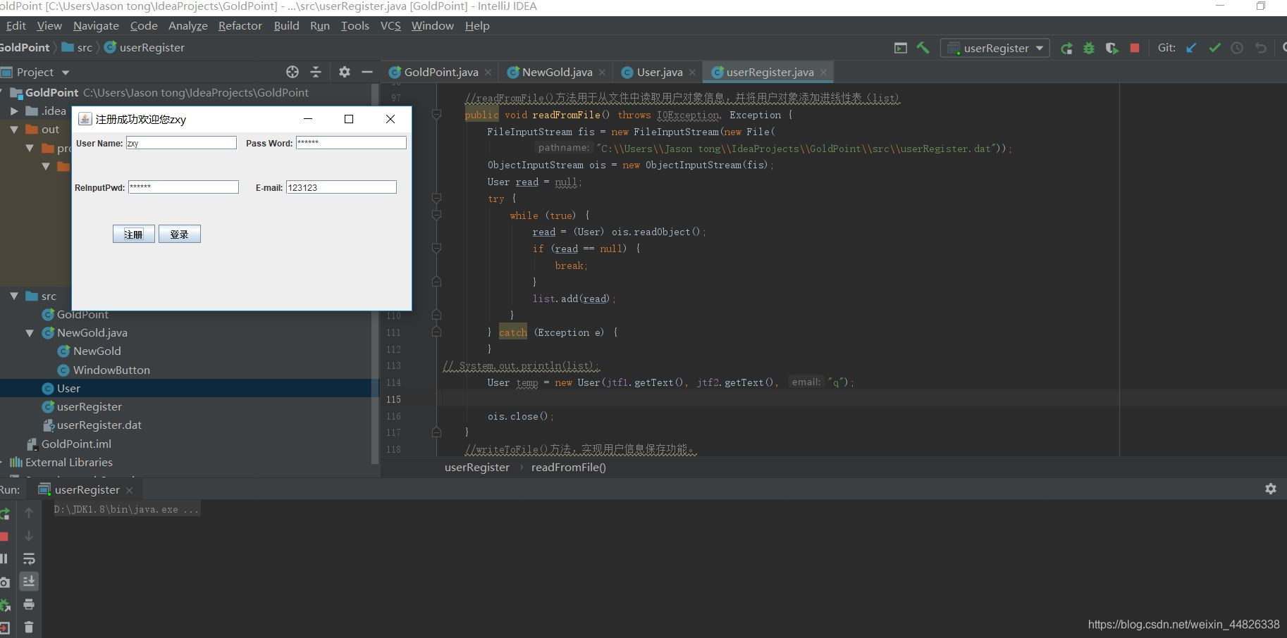Click the User Name input field
1287x638 pixels.
tap(181, 143)
